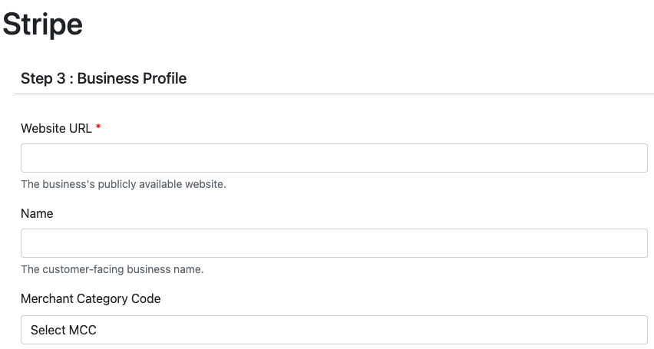Screen dimensions: 654x349
Task: Click the red required asterisk
Action: [98, 128]
